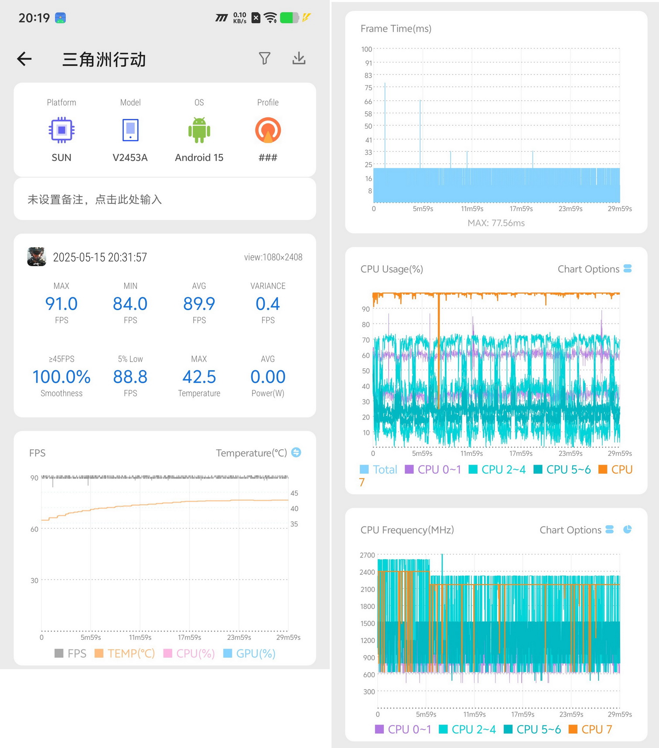Screen dimensions: 659x748
Task: Tap the Wi-Fi status bar icon
Action: click(x=270, y=18)
